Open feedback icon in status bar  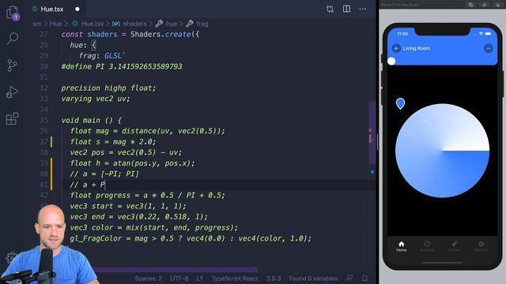pos(349,278)
